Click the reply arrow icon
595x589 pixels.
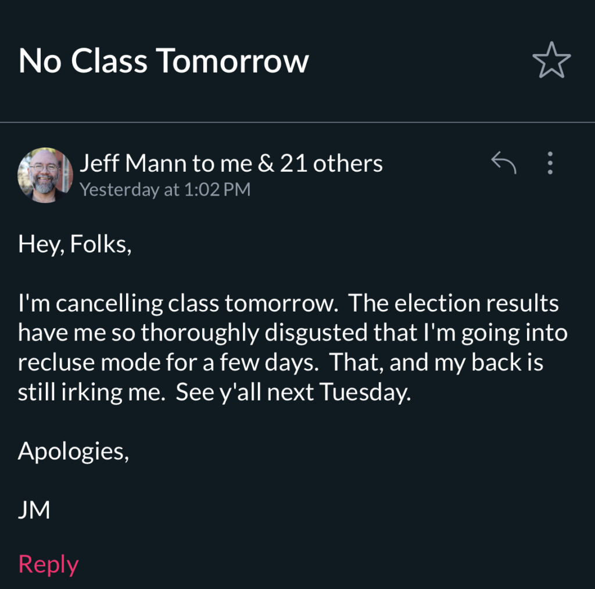[504, 163]
